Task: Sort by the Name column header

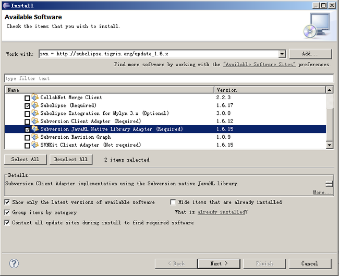Action: coord(110,90)
